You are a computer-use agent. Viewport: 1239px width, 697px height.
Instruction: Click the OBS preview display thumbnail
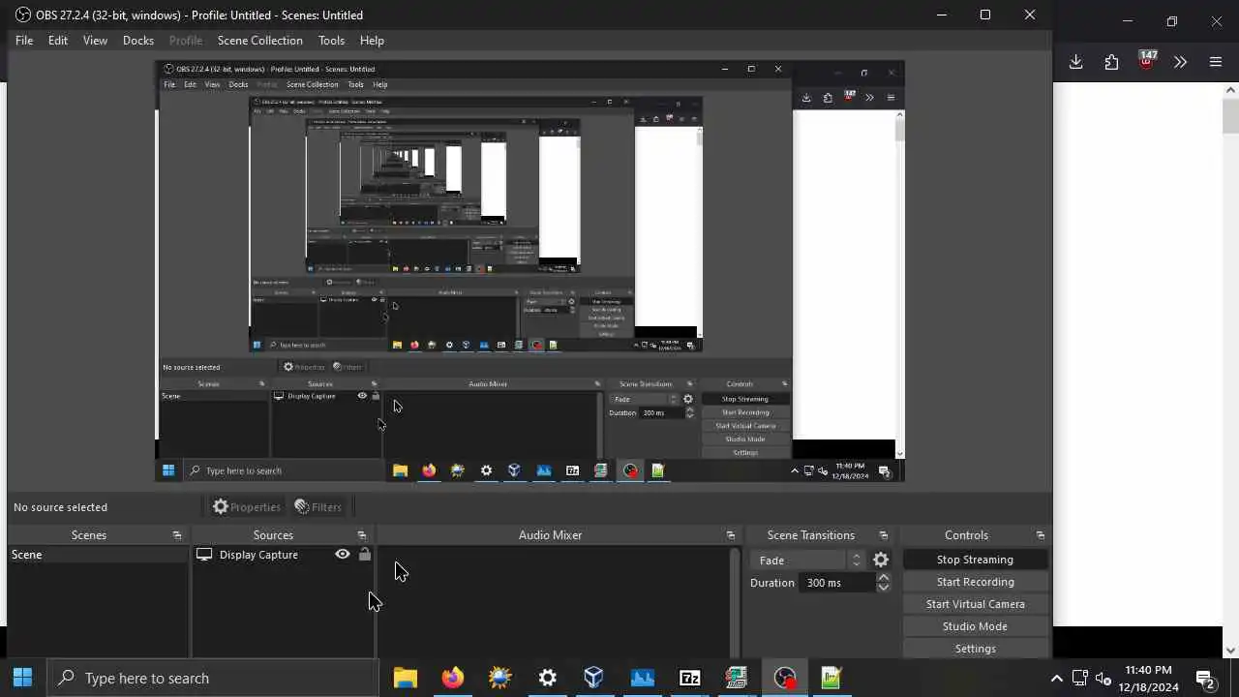tap(529, 271)
